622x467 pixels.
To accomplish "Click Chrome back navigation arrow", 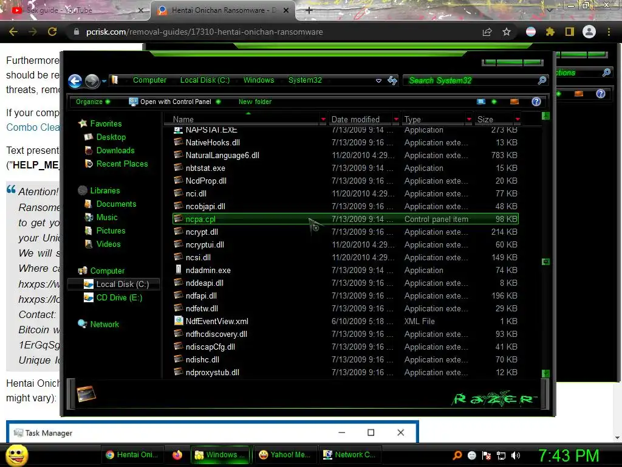I will (x=13, y=32).
